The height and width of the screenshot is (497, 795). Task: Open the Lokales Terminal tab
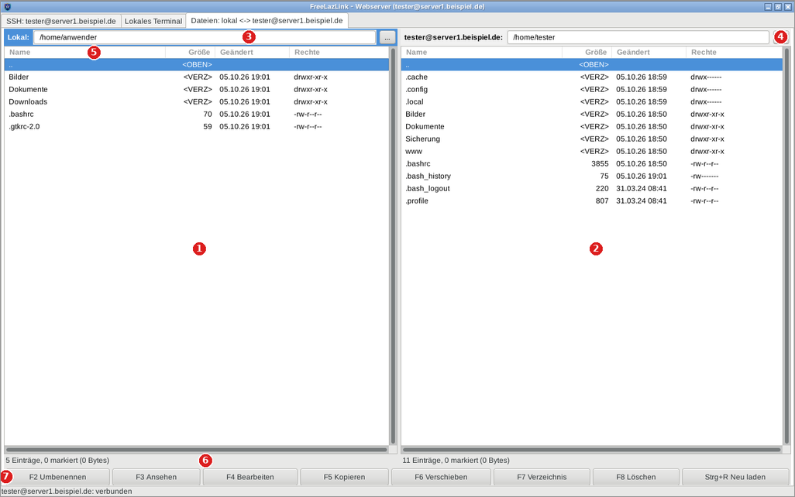coord(153,21)
